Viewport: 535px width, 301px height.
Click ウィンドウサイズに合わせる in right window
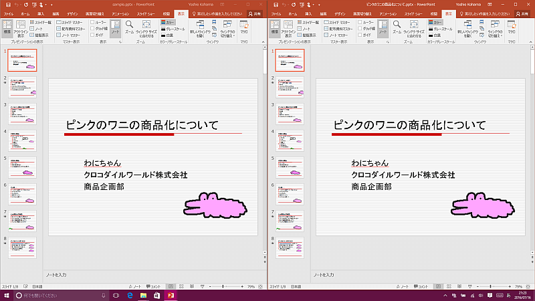click(414, 29)
